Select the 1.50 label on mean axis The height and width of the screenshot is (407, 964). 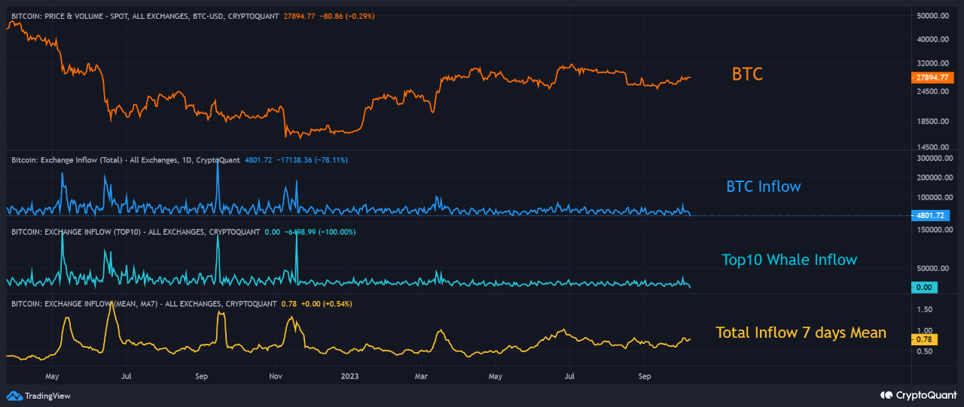[923, 310]
